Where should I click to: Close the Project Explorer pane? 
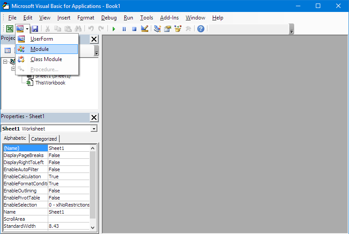[94, 39]
